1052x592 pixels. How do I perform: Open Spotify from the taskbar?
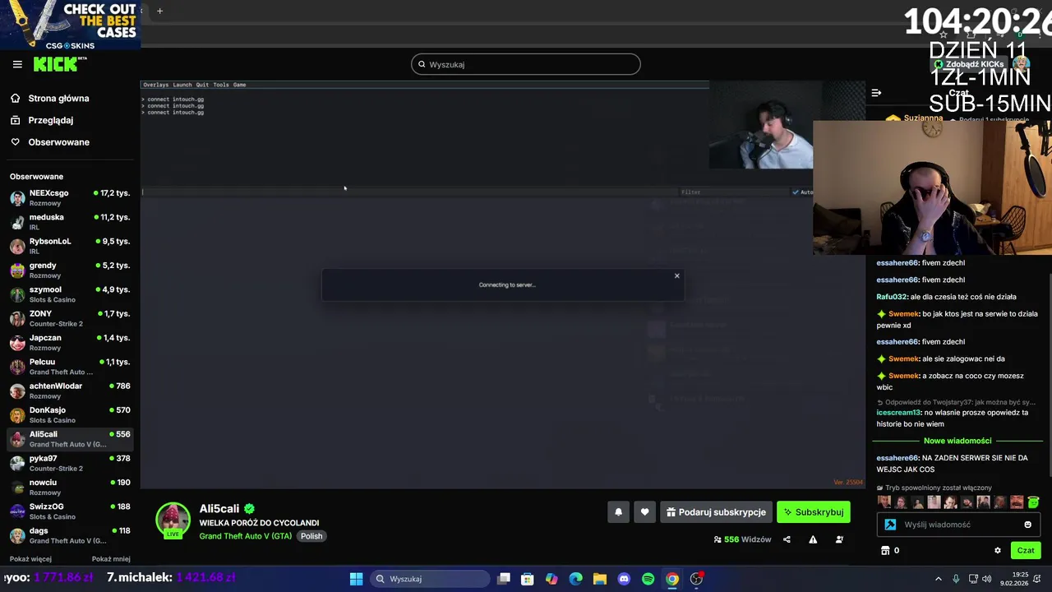(x=648, y=579)
